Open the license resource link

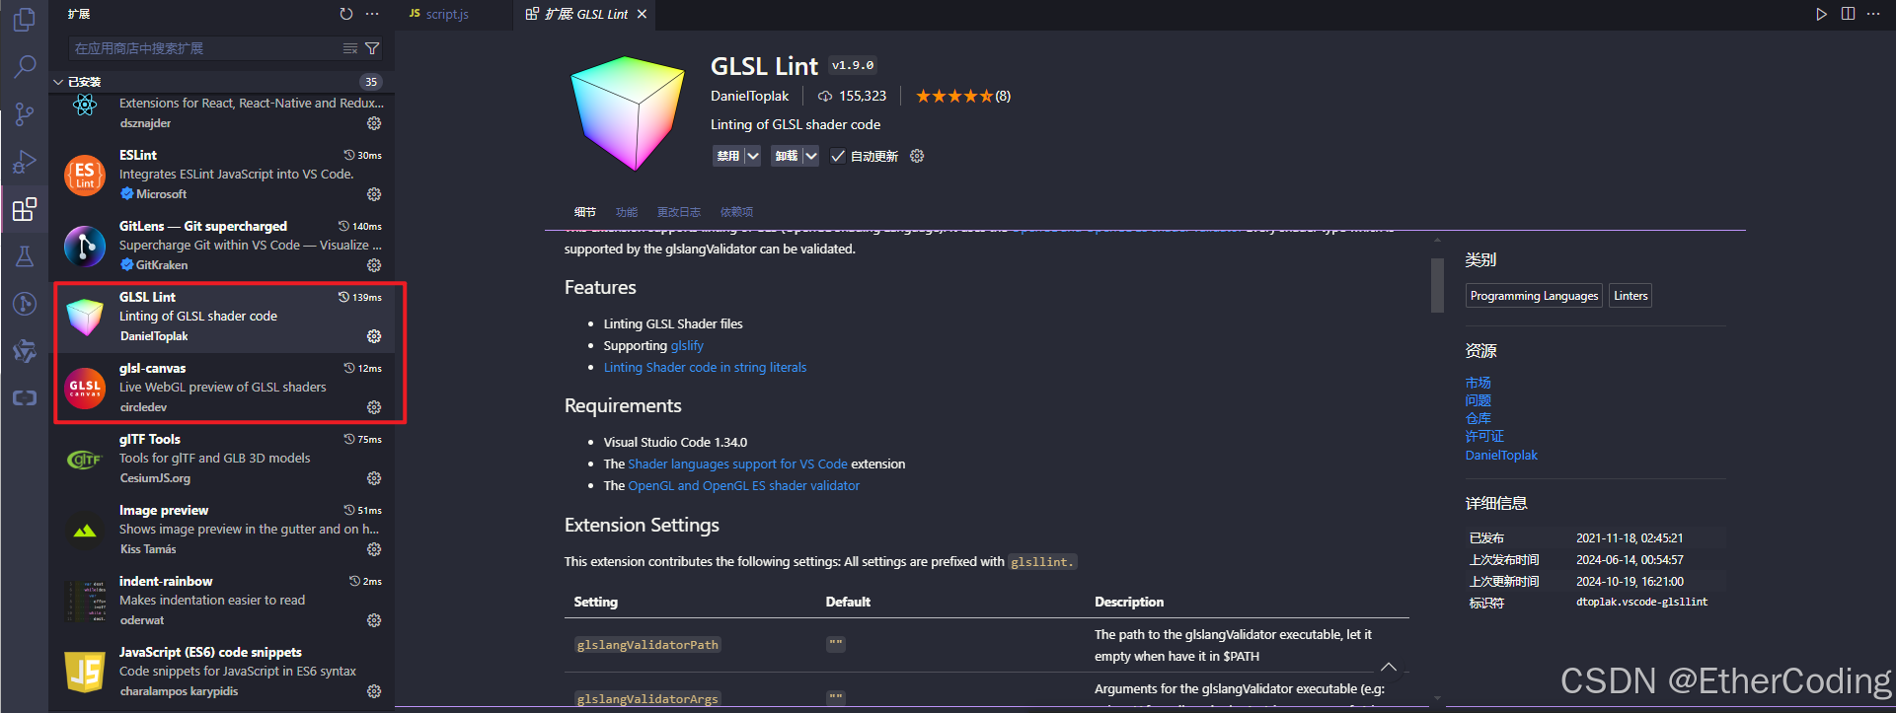tap(1484, 436)
